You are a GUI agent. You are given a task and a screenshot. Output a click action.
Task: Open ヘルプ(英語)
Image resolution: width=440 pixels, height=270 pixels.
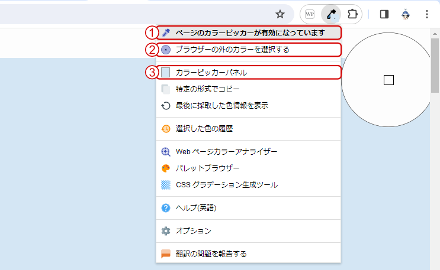pyautogui.click(x=248, y=208)
